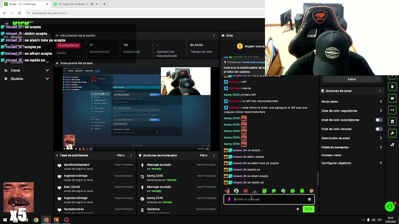
Task: Click OeCtmre username on the mierda message
Action: [235, 88]
